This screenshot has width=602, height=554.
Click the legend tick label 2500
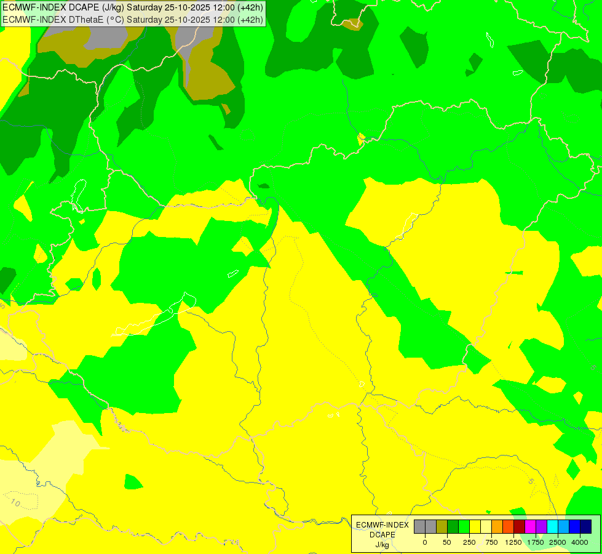point(558,542)
